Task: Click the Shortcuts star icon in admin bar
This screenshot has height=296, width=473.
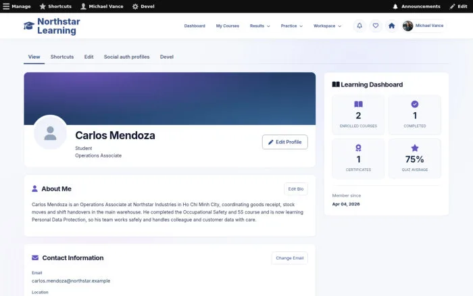Action: pos(43,6)
